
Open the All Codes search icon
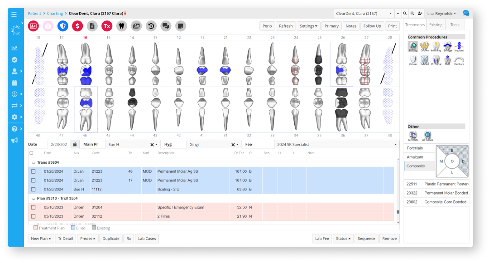[x=427, y=135]
